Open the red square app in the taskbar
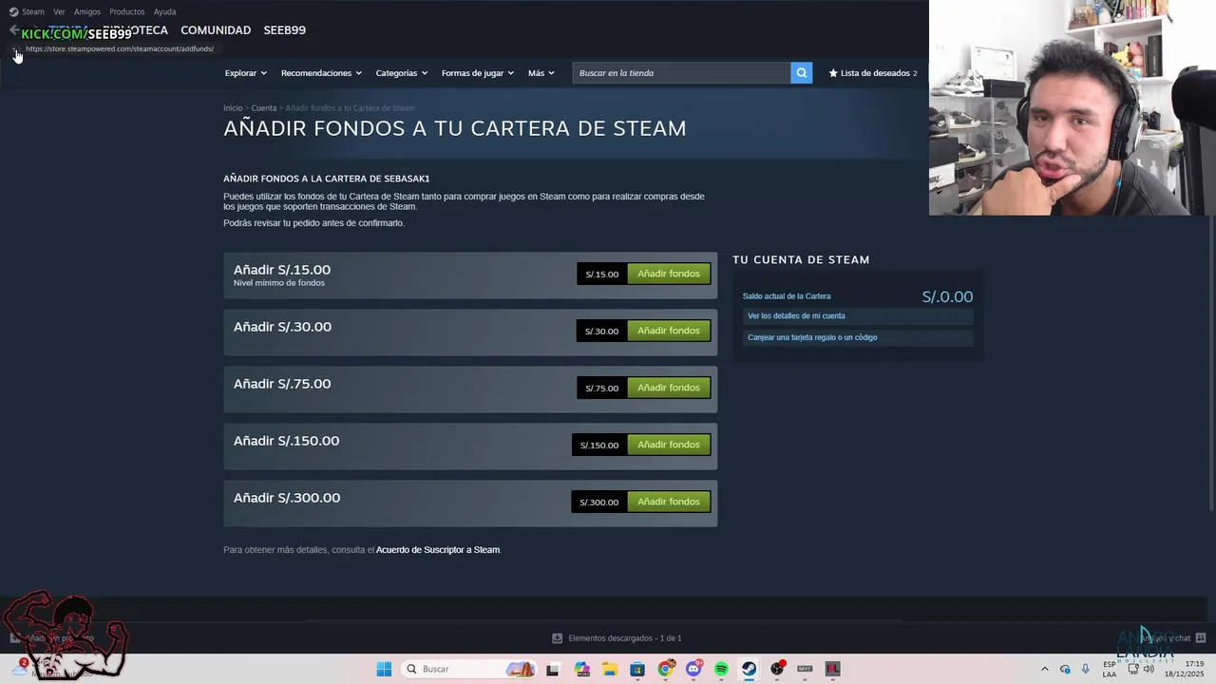This screenshot has width=1216, height=684. coord(833,669)
